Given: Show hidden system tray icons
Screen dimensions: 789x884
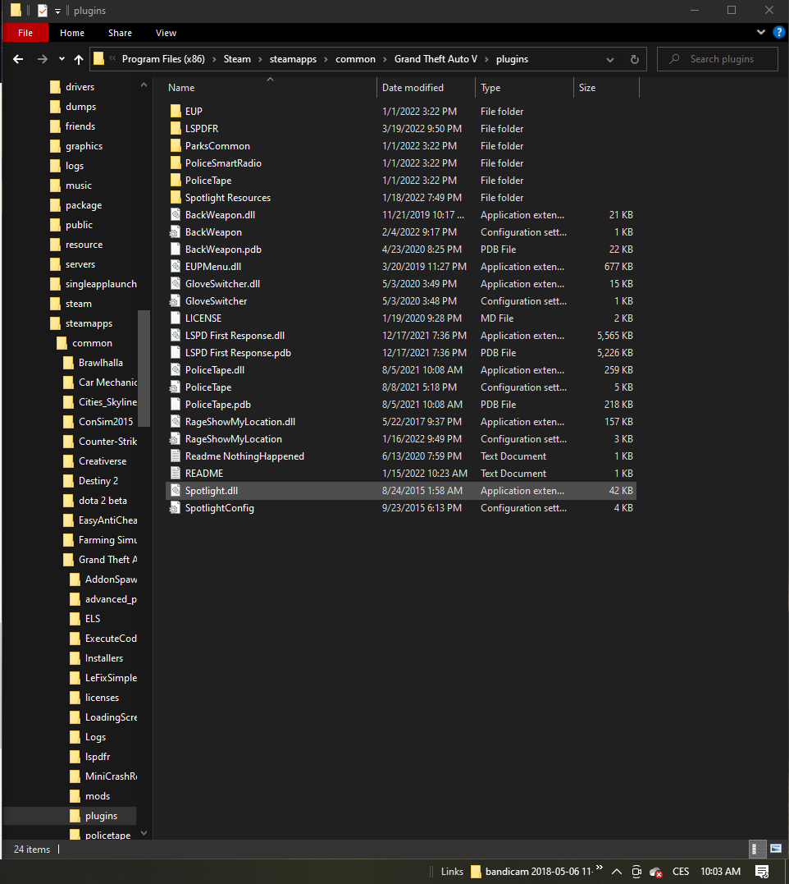Looking at the screenshot, I should click(x=616, y=872).
